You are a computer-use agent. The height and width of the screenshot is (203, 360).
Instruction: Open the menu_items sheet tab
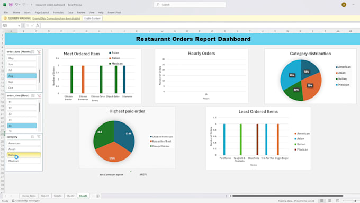point(29,196)
